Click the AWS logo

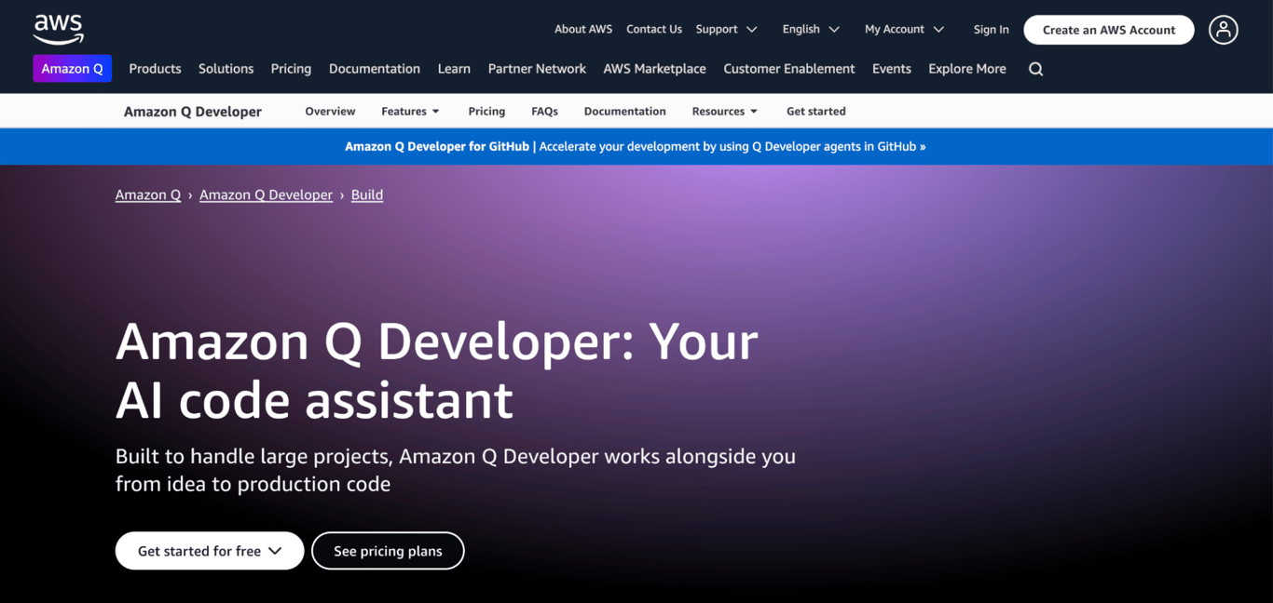pyautogui.click(x=58, y=29)
